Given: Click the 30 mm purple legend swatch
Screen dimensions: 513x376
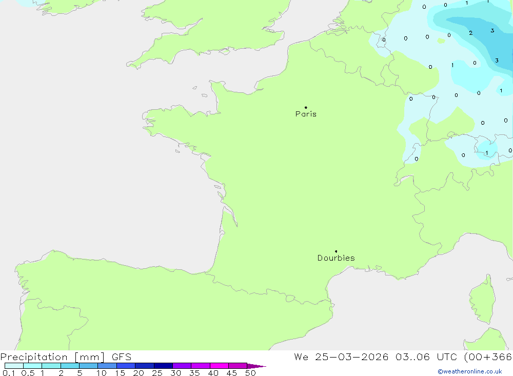Looking at the screenshot, I should click(182, 366).
